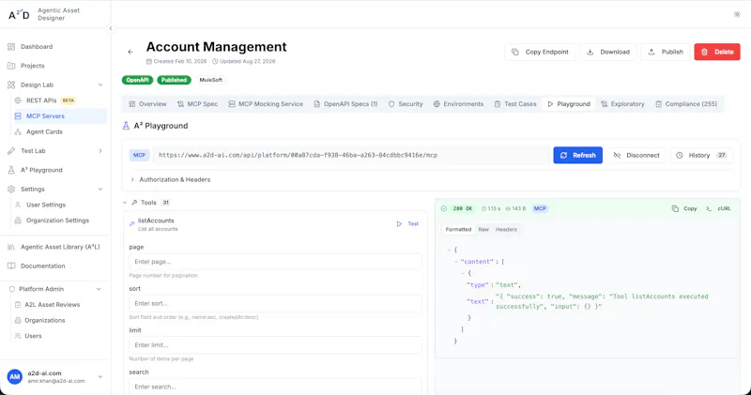This screenshot has width=751, height=395.
Task: Expand Authorization & Headers section
Action: [171, 179]
